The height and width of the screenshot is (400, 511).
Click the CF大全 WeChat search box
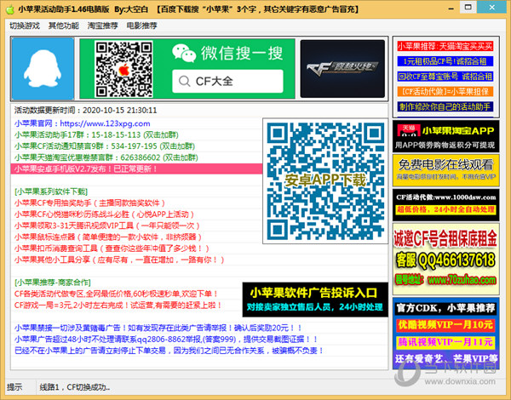(227, 81)
